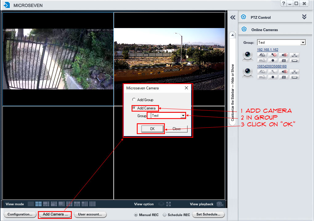The height and width of the screenshot is (221, 314).
Task: Open network connection icon for camera 192.168.1.162
Action: 294,55
